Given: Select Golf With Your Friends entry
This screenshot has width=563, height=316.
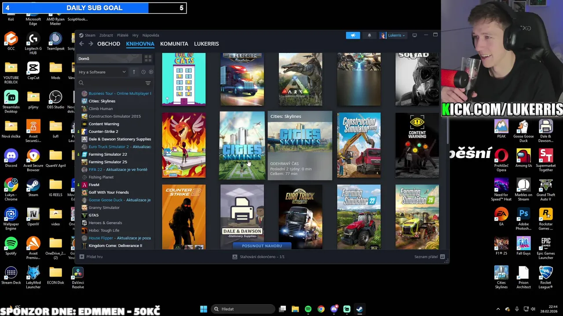Looking at the screenshot, I should pyautogui.click(x=116, y=192).
